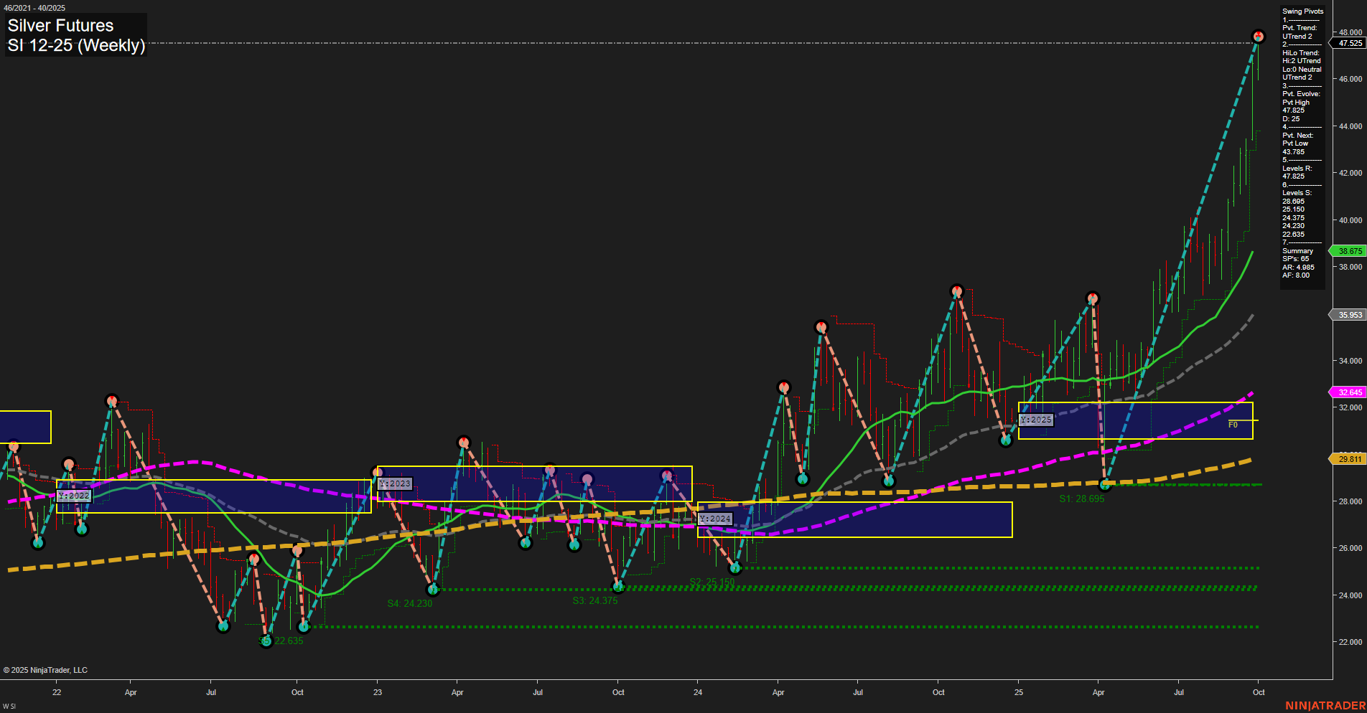Click the pink 32.645 marker on the price axis

tap(1347, 392)
